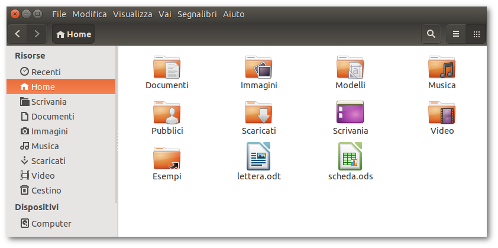498x248 pixels.
Task: Open the Documenti folder icon
Action: click(x=167, y=67)
